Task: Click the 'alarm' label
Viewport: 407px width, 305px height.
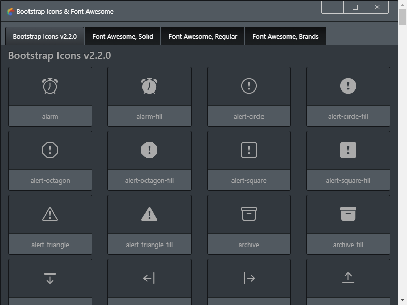Action: (50, 117)
